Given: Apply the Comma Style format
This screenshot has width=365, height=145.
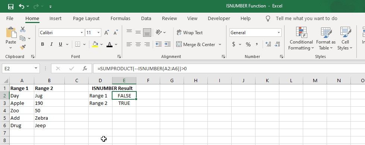Looking at the screenshot, I should 257,44.
